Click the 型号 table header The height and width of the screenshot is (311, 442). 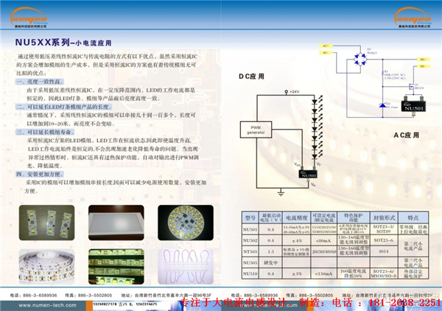click(250, 218)
